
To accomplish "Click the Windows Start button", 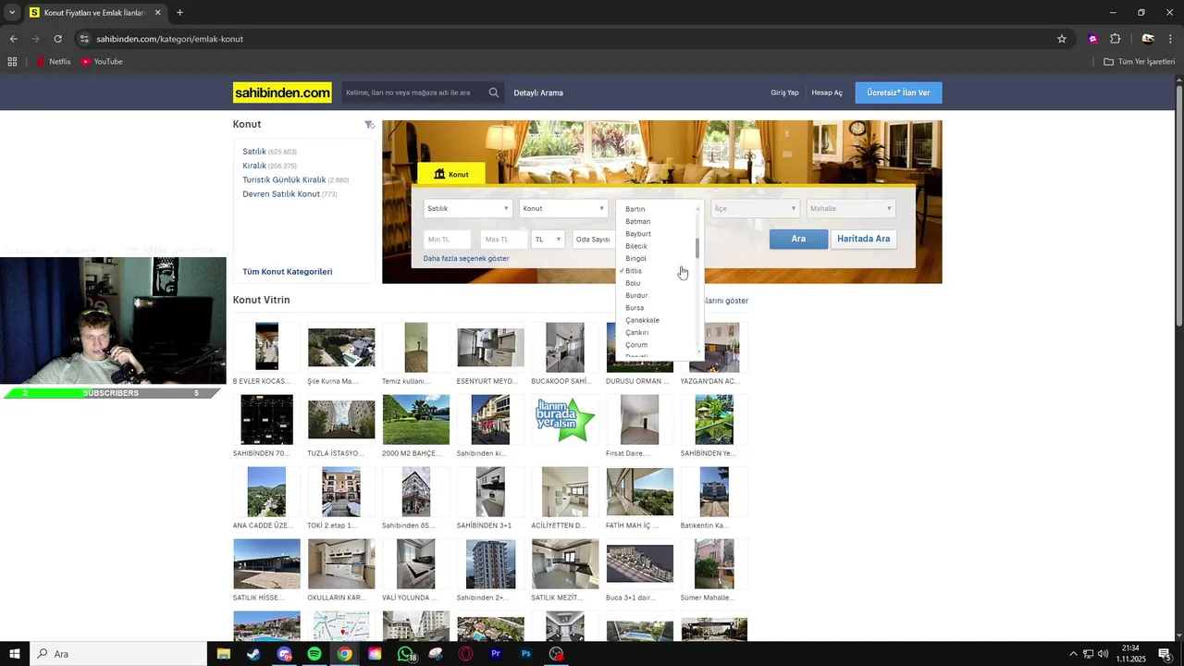I will click(15, 654).
